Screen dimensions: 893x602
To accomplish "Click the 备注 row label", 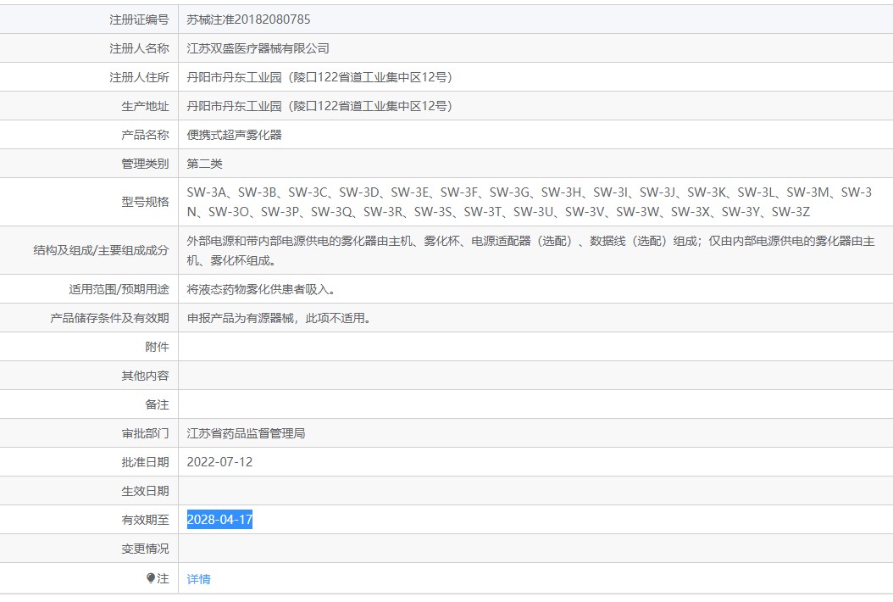I will click(158, 404).
